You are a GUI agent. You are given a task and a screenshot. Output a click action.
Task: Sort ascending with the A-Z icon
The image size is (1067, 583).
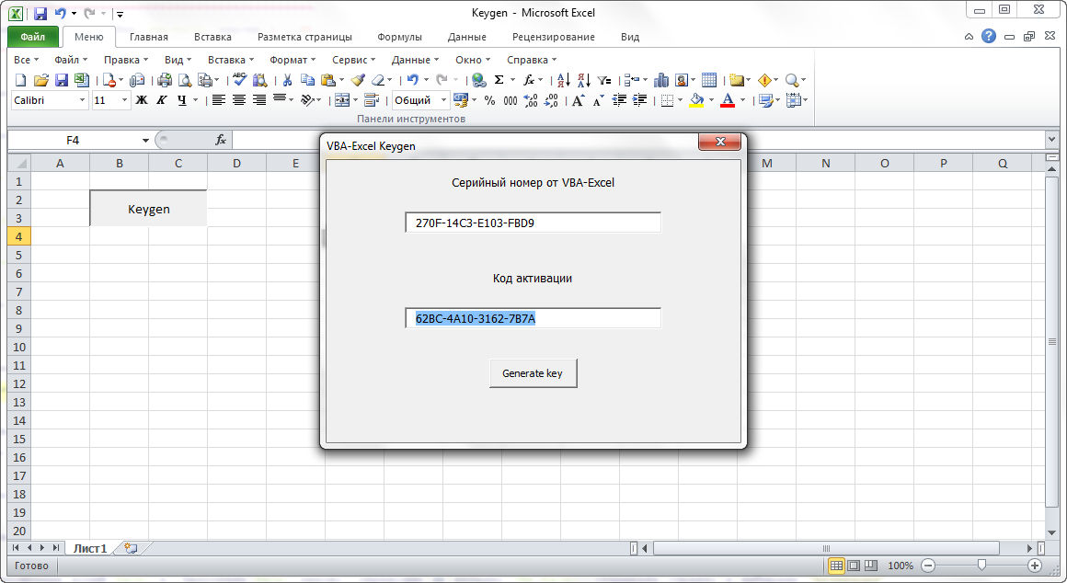point(564,80)
